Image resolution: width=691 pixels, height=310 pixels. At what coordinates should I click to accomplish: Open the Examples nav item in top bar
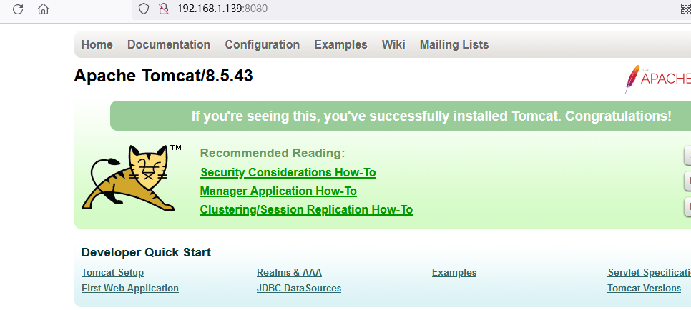point(340,44)
